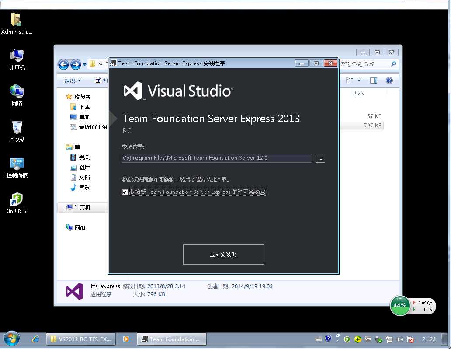The width and height of the screenshot is (451, 349).
Task: Select 库 in the navigation pane
Action: 73,147
